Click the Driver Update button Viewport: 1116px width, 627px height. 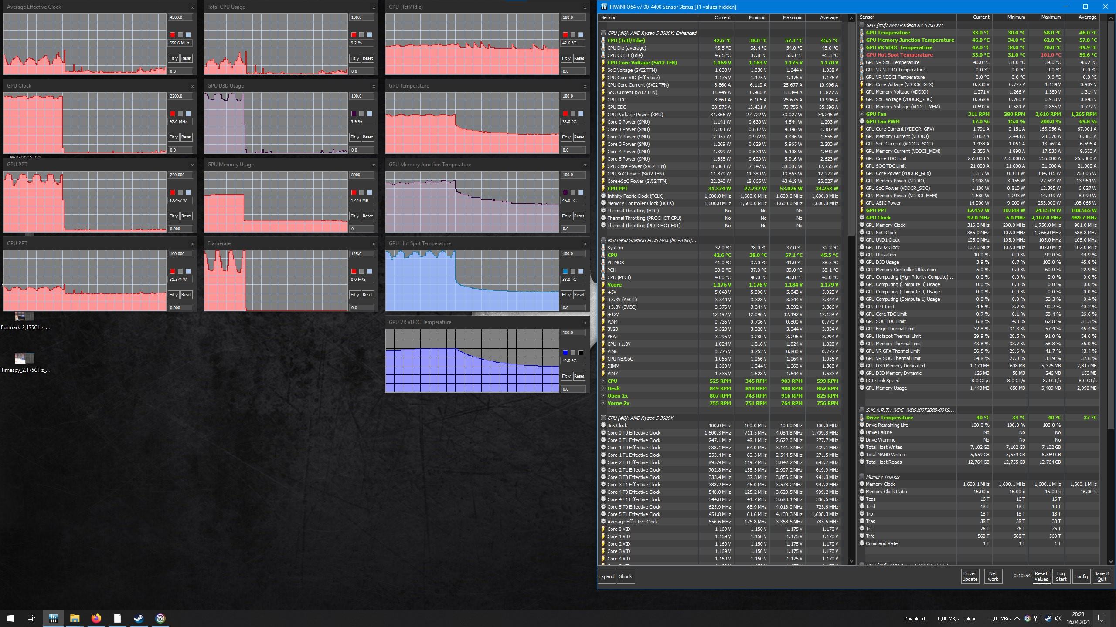[x=970, y=576]
